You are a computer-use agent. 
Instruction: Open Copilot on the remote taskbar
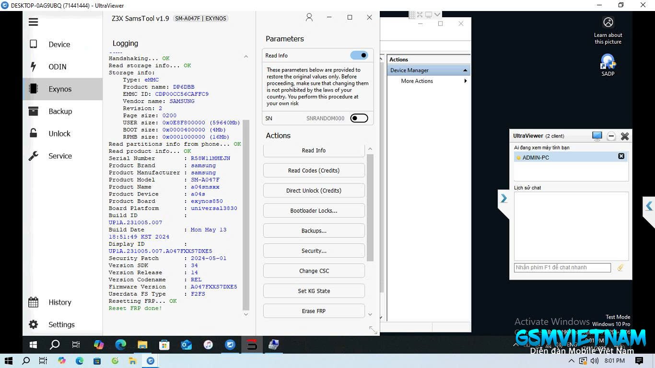coord(99,345)
